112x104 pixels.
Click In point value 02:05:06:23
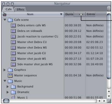click(x=95, y=42)
